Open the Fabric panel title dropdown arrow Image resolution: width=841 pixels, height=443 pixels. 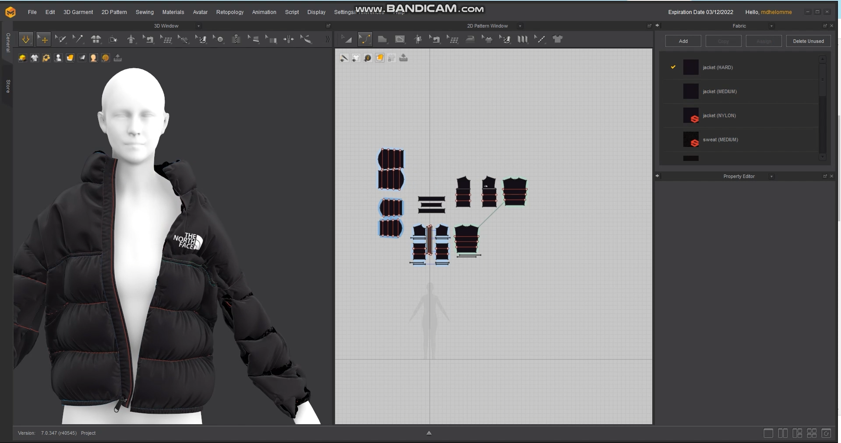coord(771,26)
